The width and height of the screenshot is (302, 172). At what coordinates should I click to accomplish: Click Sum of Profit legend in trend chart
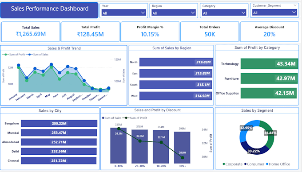coord(13,55)
